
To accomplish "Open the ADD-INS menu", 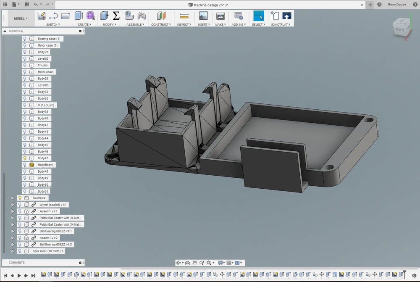I will point(239,24).
